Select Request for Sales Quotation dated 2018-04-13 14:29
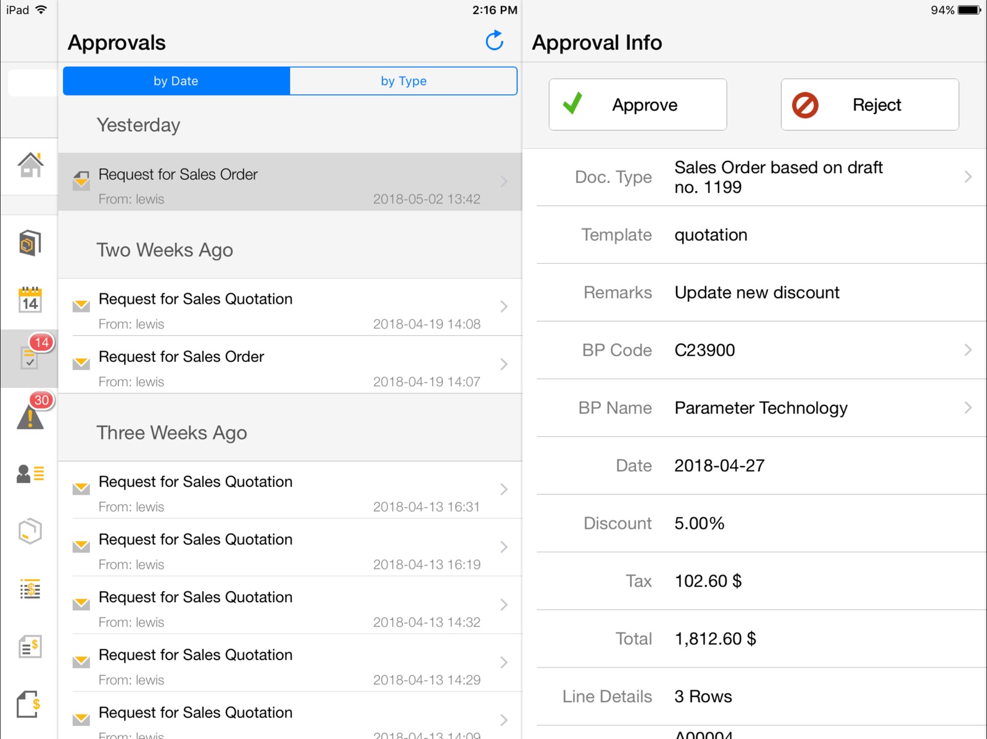987x739 pixels. (x=290, y=663)
